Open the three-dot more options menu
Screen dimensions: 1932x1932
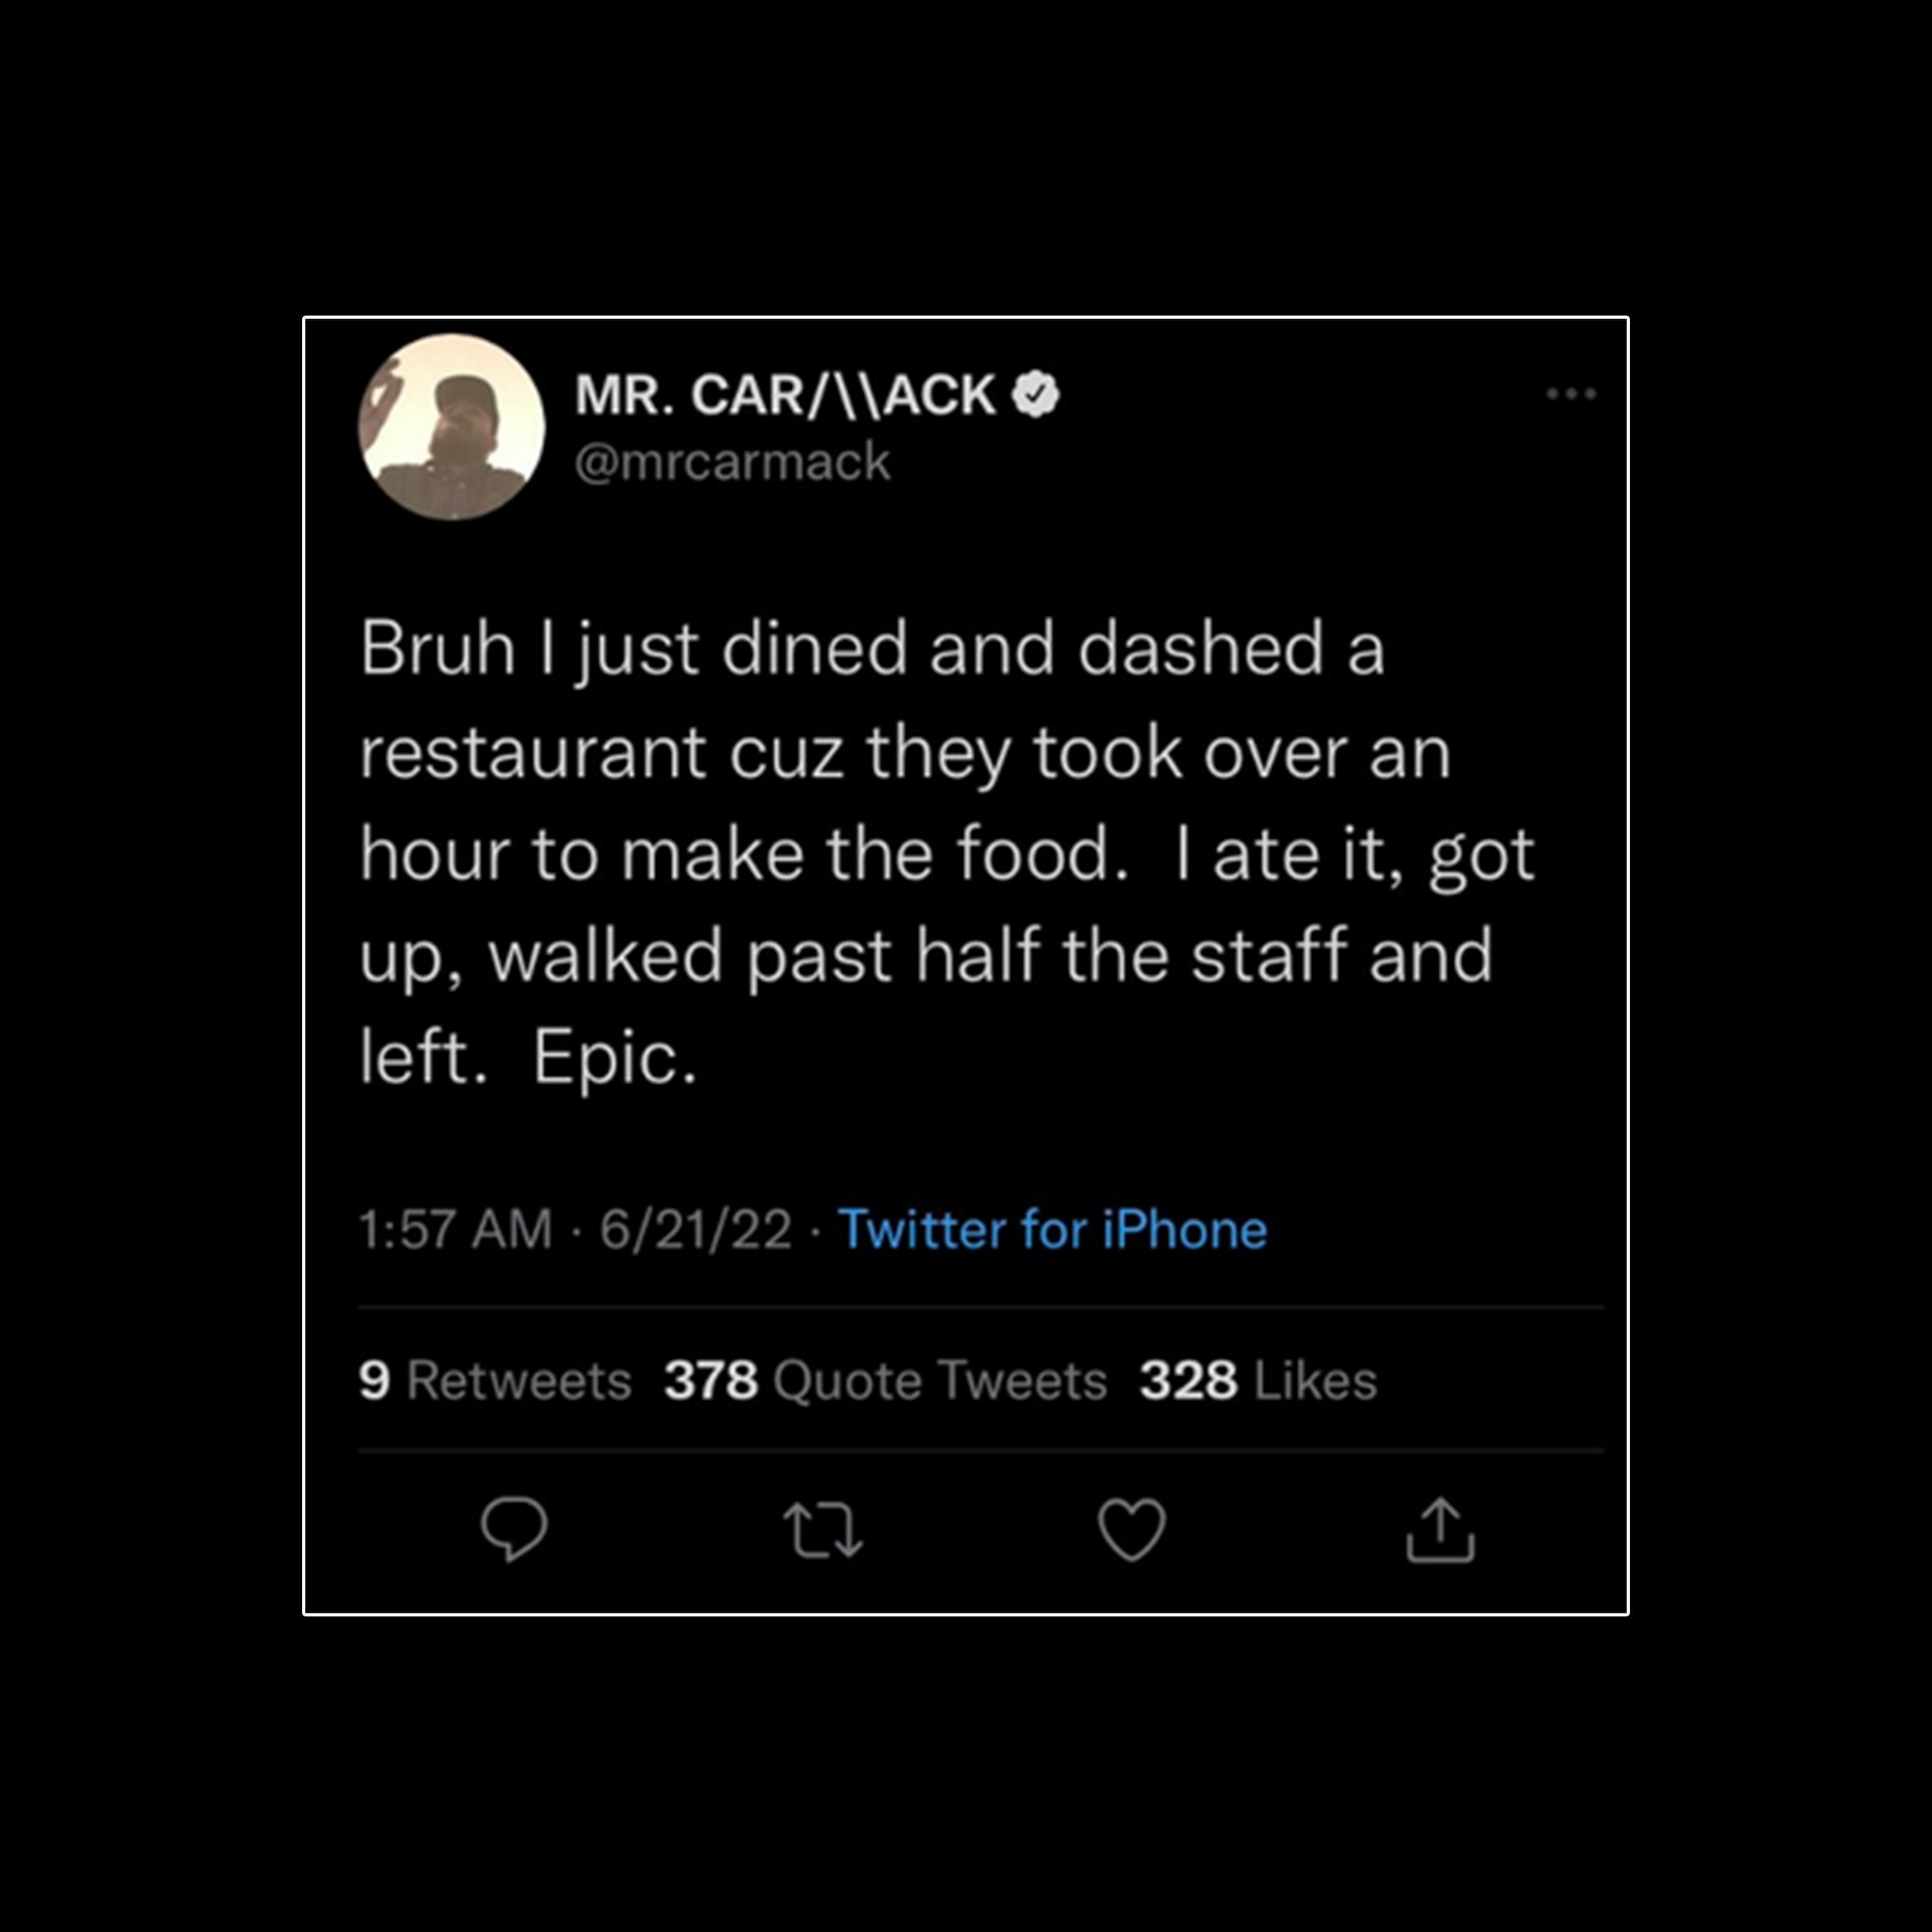coord(1570,394)
